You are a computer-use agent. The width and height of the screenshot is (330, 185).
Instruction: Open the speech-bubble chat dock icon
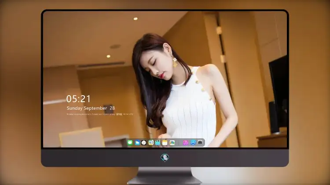(150, 142)
